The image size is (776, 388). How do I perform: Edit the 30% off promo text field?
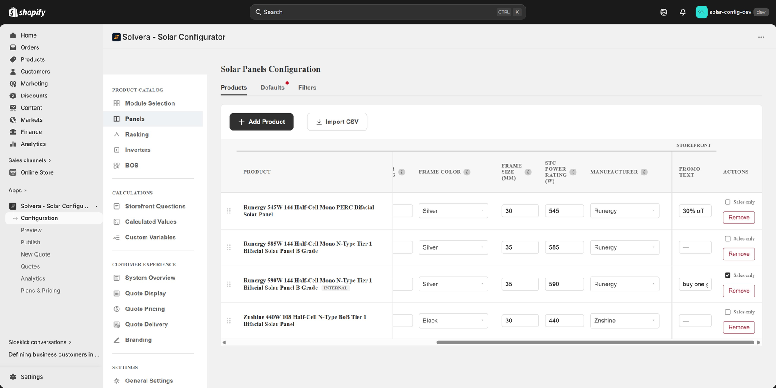[x=695, y=211]
